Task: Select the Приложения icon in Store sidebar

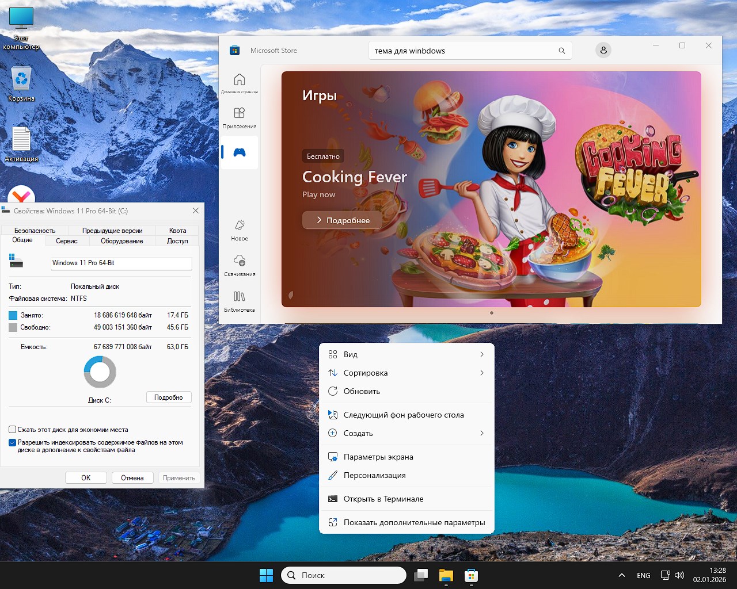Action: (239, 115)
